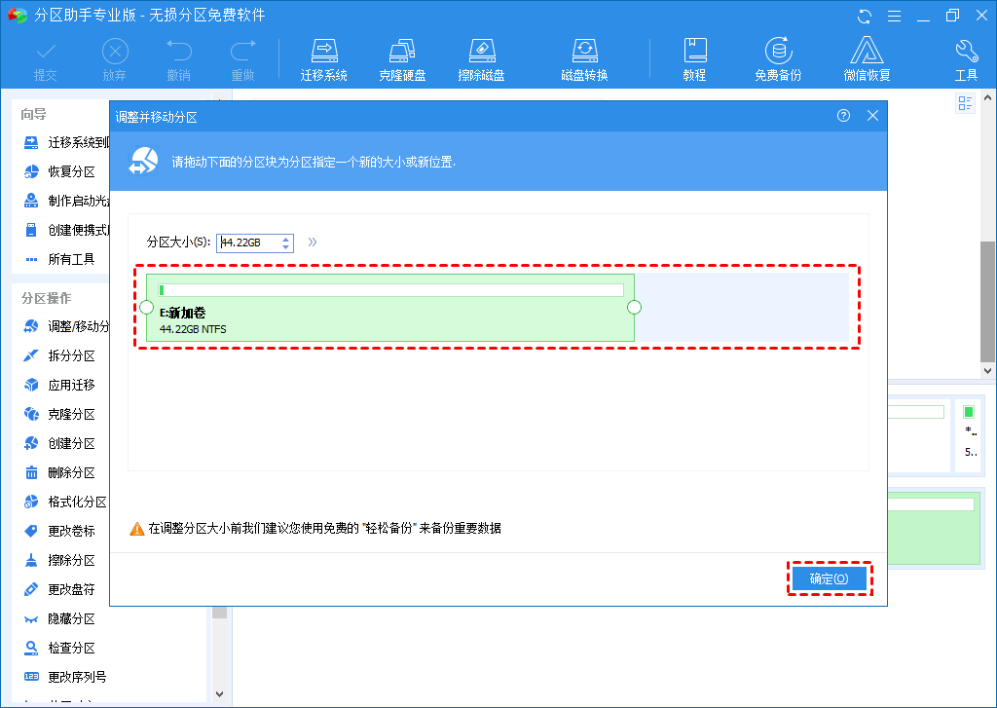Open the 擦除磁盘 wipe disk tool
This screenshot has height=708, width=997.
click(x=481, y=61)
